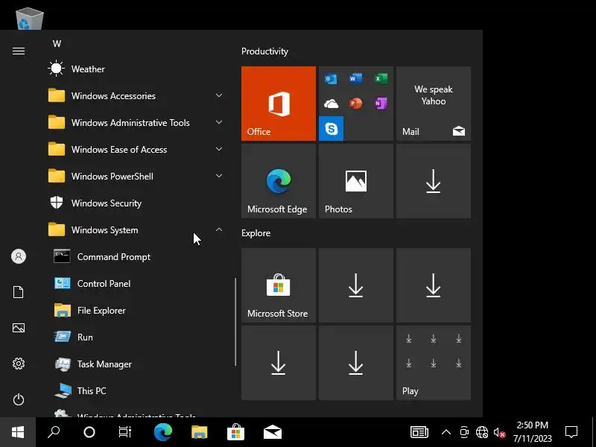Open the Photos tile
The image size is (596, 447).
pos(356,181)
